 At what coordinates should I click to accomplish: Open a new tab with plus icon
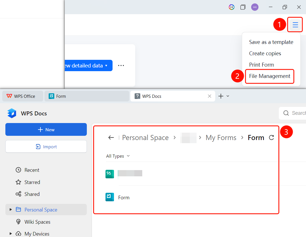pos(221,96)
